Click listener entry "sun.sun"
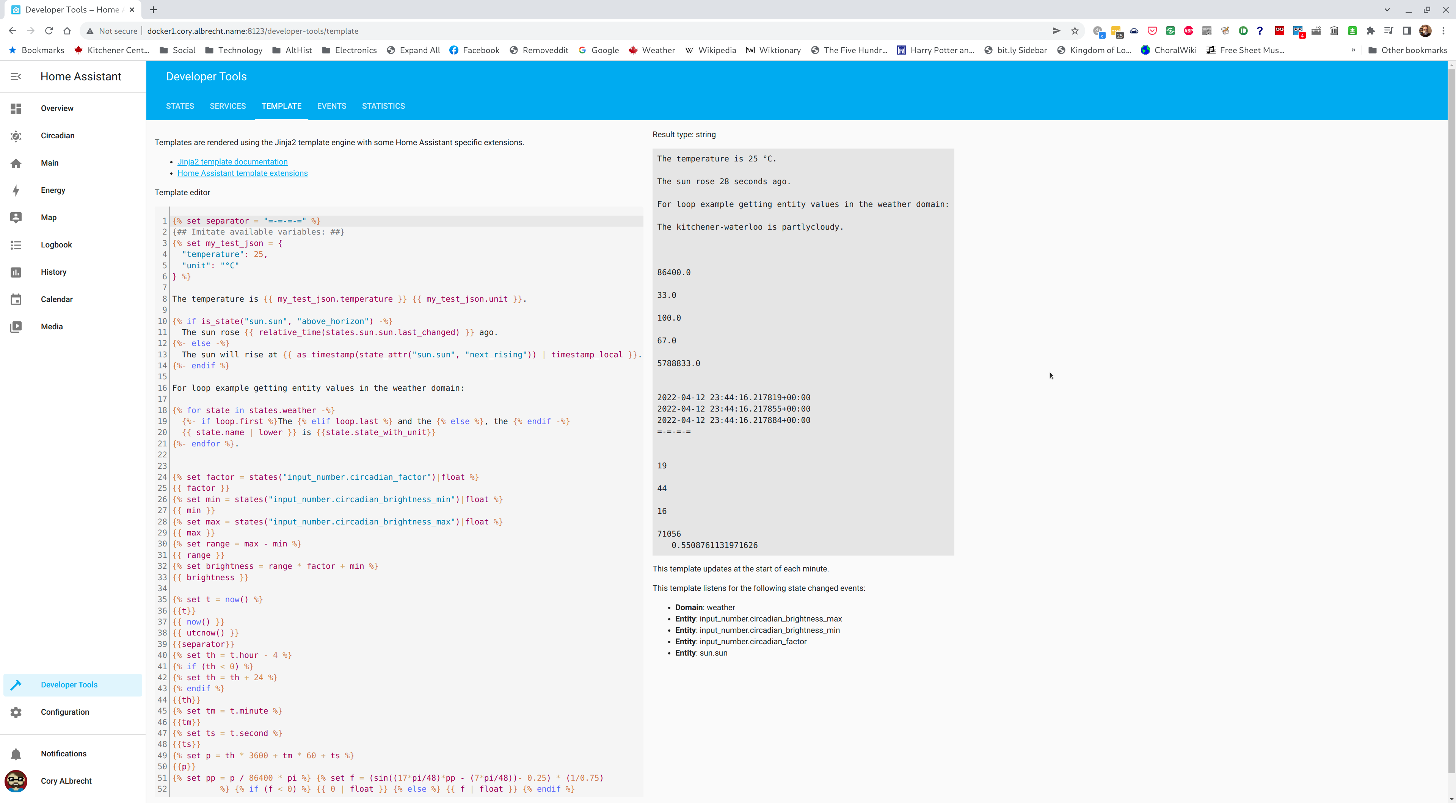 click(x=713, y=653)
